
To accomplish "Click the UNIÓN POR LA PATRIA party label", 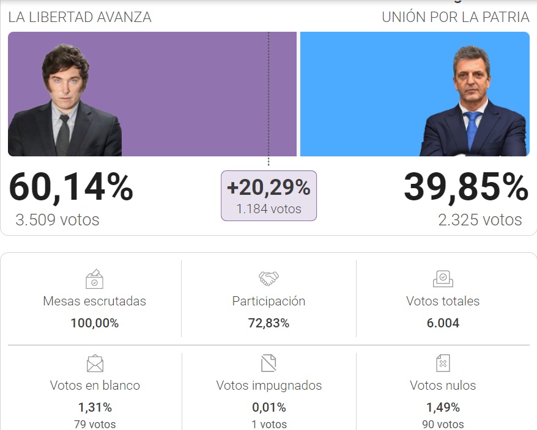I will [456, 17].
